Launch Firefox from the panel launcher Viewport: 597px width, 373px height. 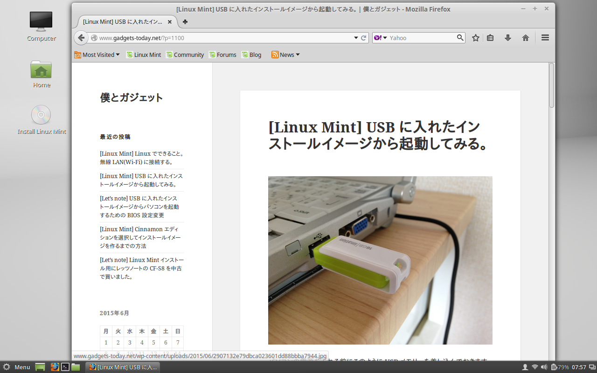(x=55, y=367)
